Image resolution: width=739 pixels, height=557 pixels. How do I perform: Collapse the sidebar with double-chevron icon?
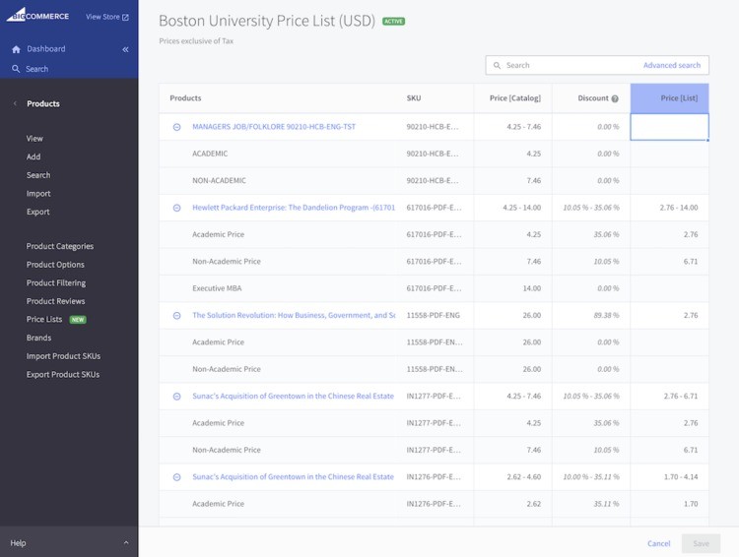click(125, 49)
